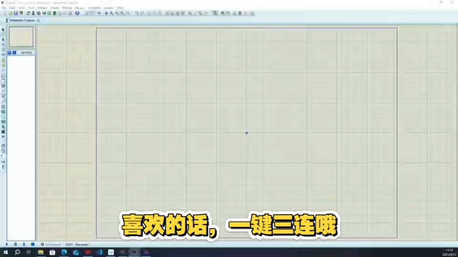Select the Selection Mode arrow tool

pyautogui.click(x=3, y=29)
